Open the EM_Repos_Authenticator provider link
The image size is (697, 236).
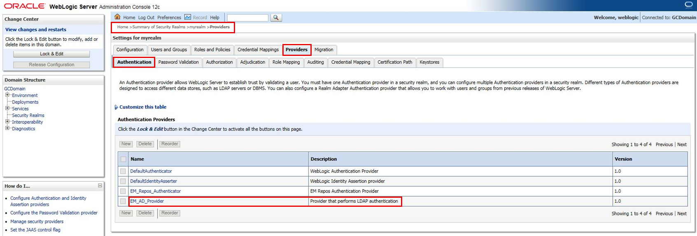click(156, 191)
